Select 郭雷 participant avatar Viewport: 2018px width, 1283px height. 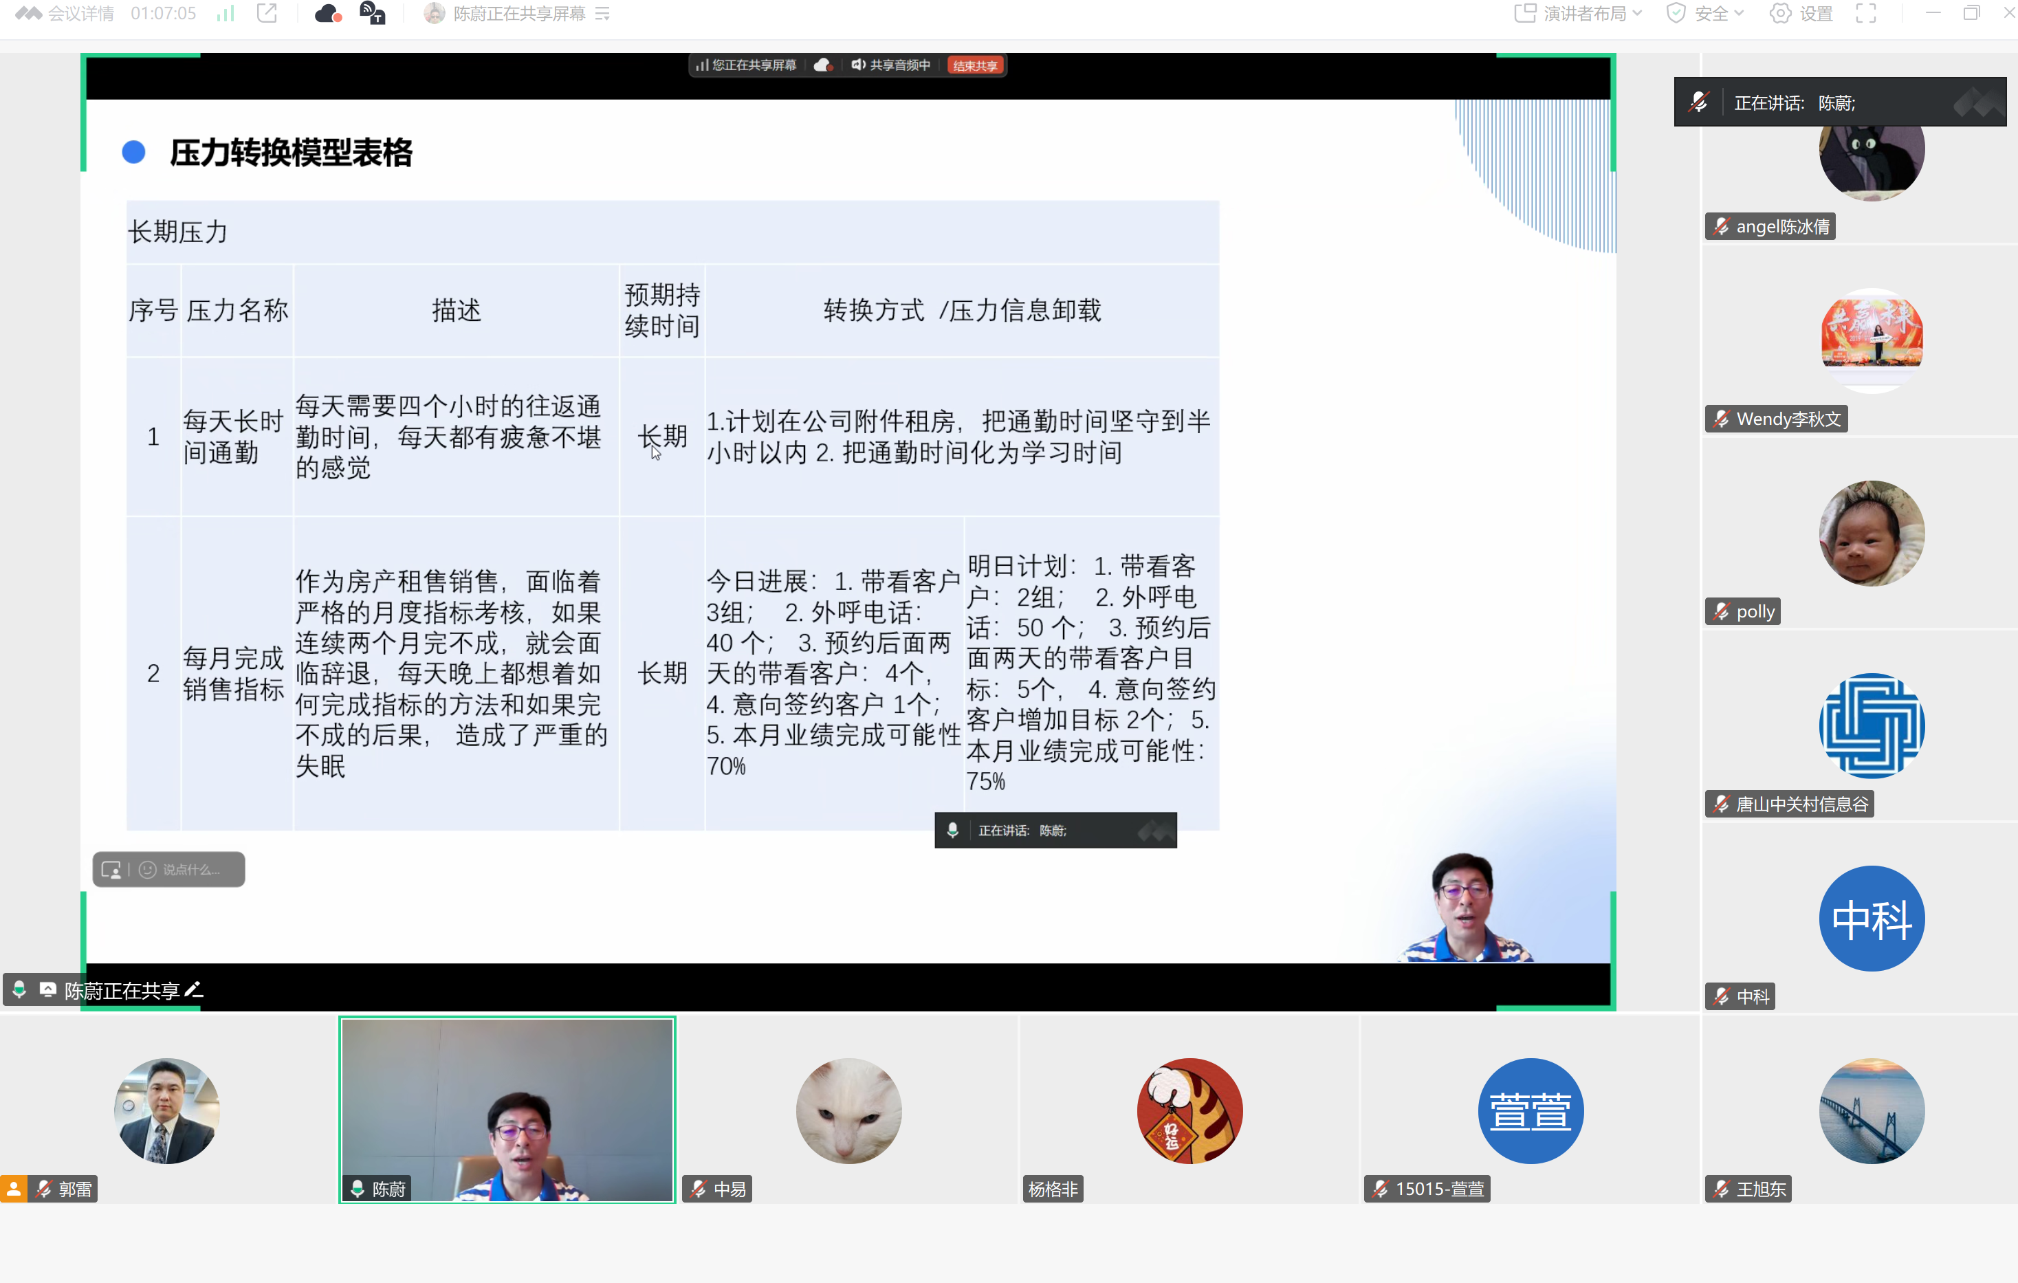click(167, 1111)
